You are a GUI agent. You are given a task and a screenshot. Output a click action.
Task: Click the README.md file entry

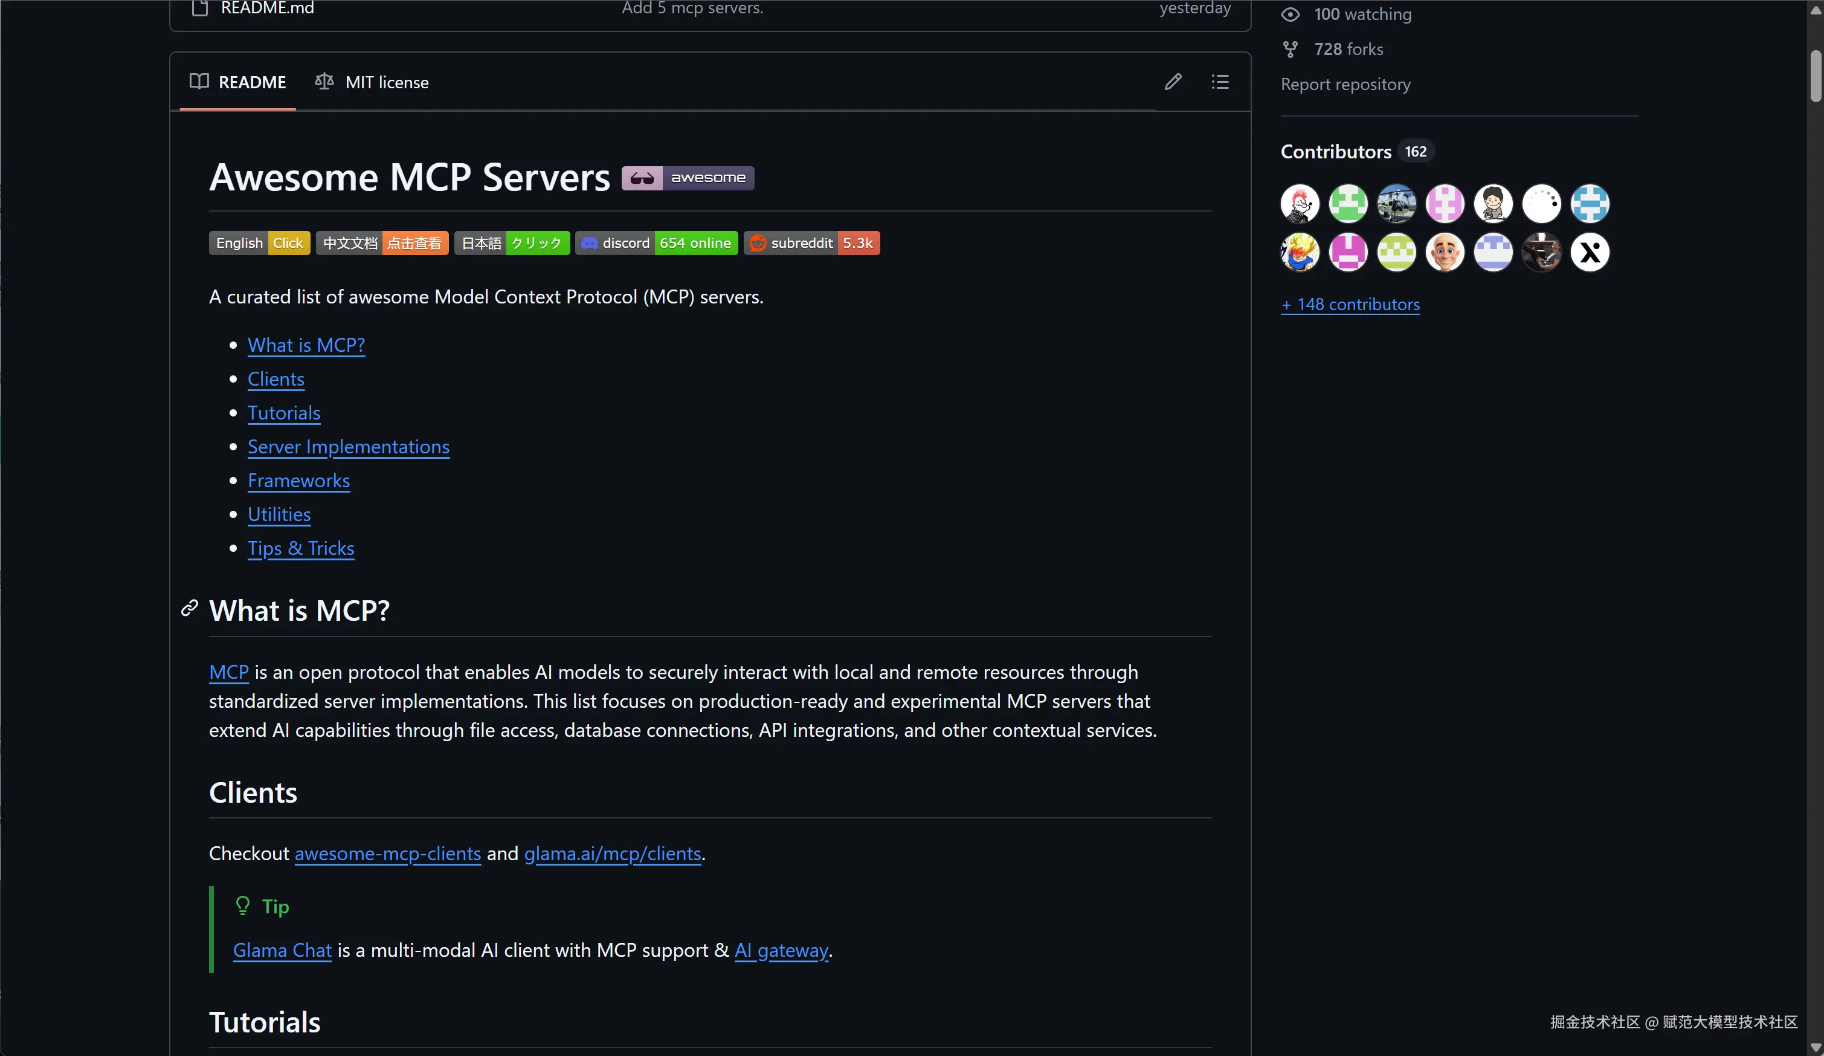[x=267, y=8]
